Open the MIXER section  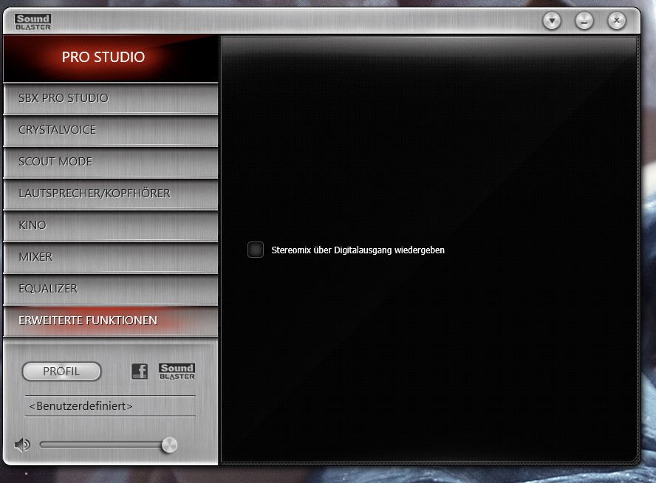111,257
